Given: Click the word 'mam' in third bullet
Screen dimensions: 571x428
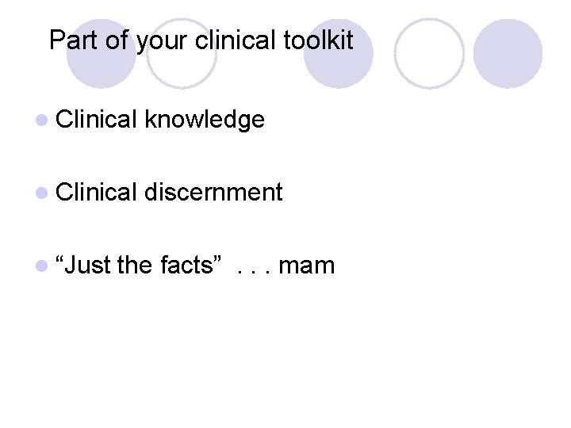Looking at the screenshot, I should pyautogui.click(x=307, y=266).
